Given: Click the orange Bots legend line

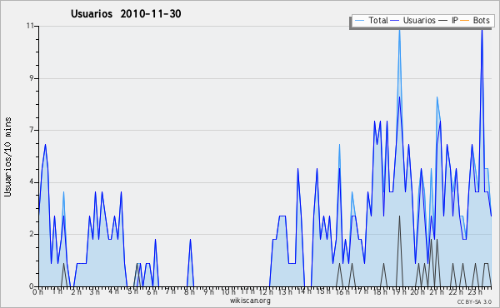Looking at the screenshot, I should click(x=465, y=21).
